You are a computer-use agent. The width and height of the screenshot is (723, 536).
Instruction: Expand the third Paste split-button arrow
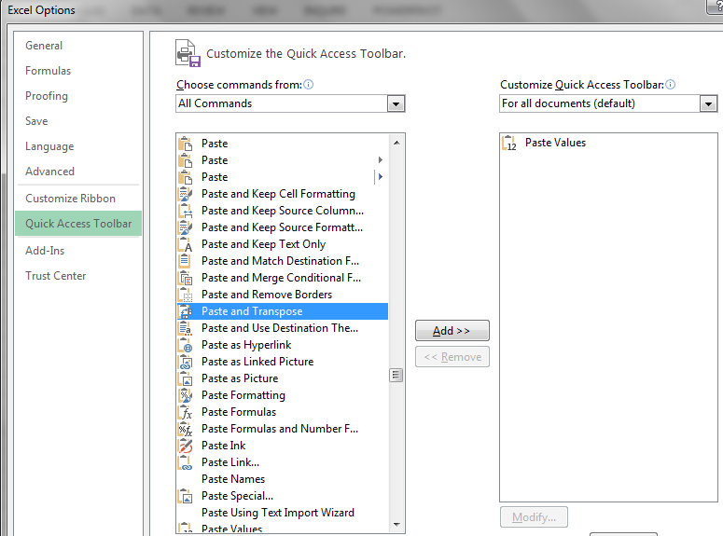point(381,176)
